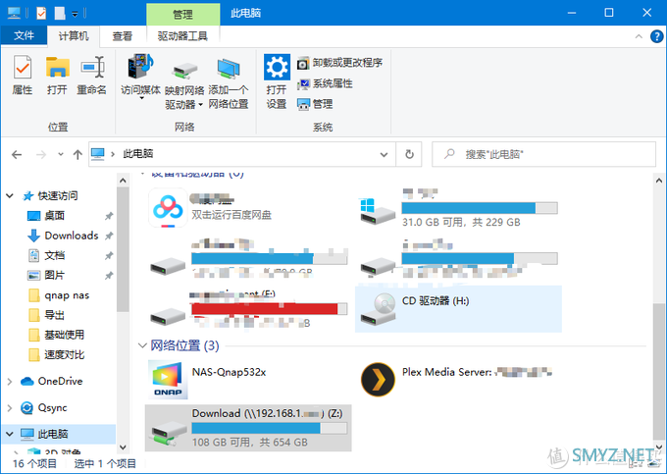The width and height of the screenshot is (667, 474).
Task: Open Quick Access Toolbar customize dropdown
Action: [x=75, y=14]
